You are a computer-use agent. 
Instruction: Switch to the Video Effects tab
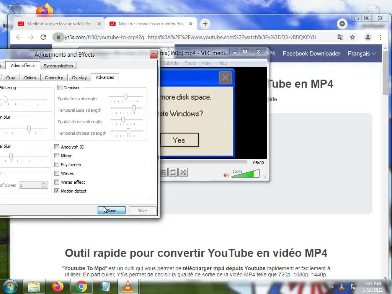(x=23, y=65)
